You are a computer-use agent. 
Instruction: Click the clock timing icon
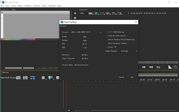pos(175,67)
